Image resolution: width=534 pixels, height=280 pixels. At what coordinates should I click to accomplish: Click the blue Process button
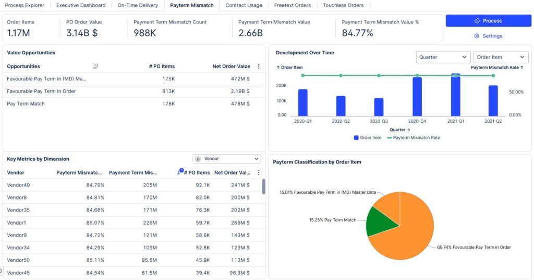488,21
